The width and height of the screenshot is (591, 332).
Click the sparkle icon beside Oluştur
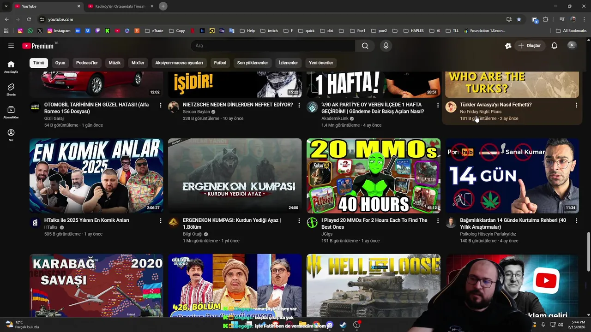(508, 46)
